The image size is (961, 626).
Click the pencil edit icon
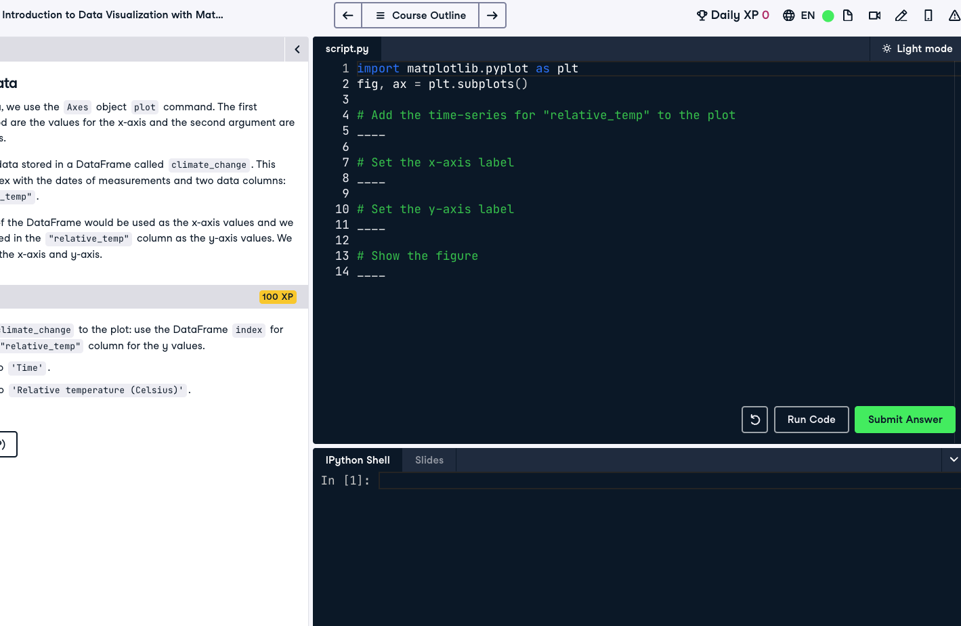tap(901, 16)
